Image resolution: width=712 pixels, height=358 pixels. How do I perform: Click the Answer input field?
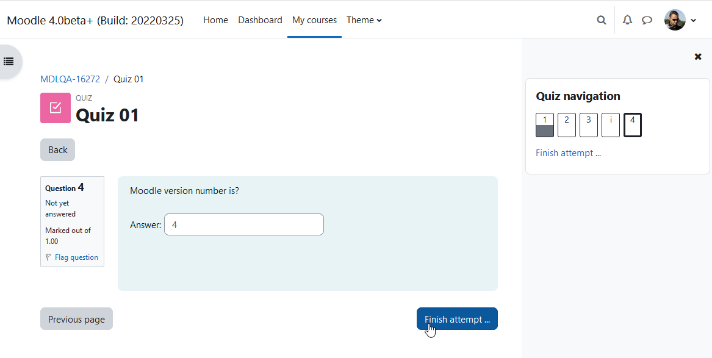244,224
